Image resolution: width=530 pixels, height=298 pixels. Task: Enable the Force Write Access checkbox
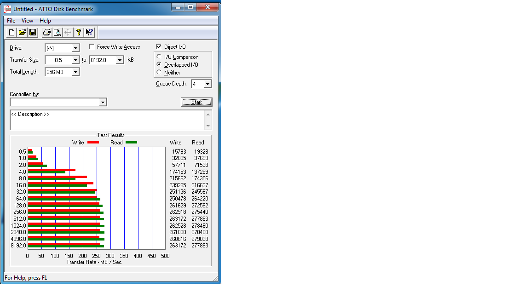[x=92, y=46]
